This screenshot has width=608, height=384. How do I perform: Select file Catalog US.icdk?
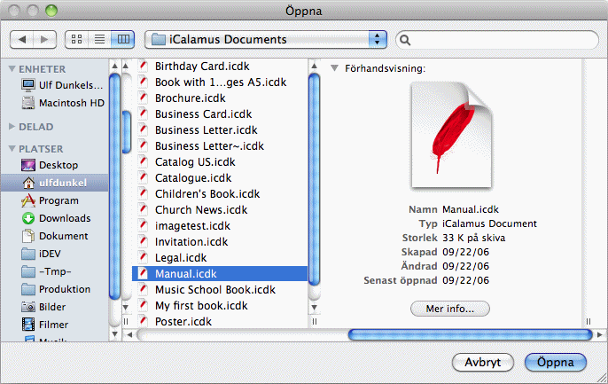[x=220, y=161]
